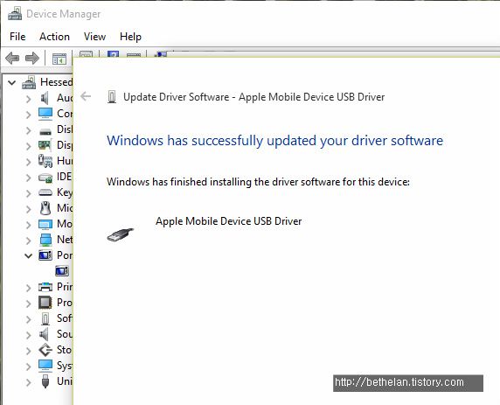Select the child device under Por category

click(x=62, y=271)
